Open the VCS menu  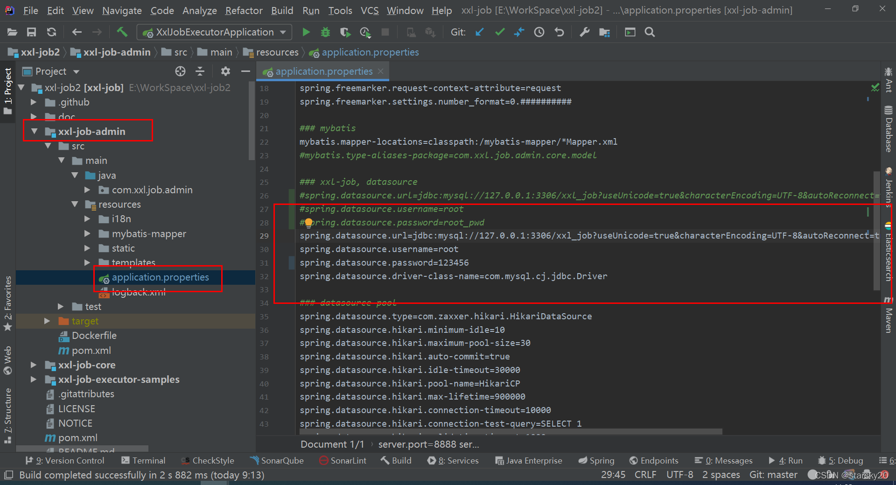[x=369, y=10]
